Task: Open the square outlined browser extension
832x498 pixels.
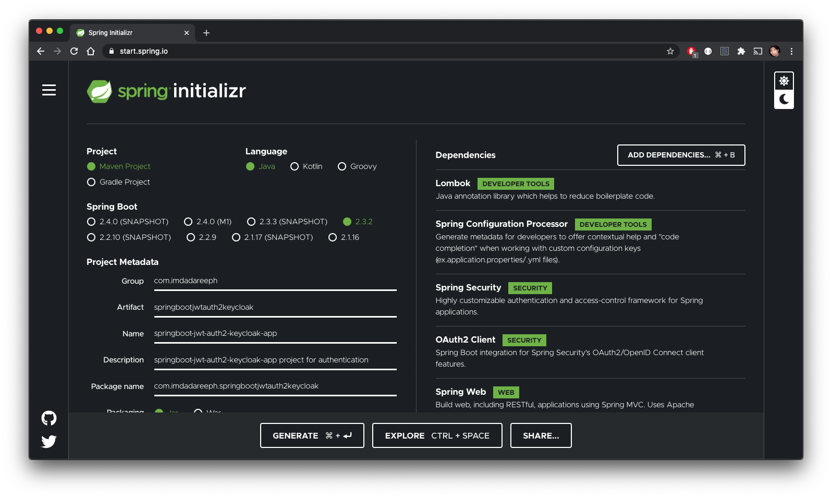Action: click(x=725, y=51)
